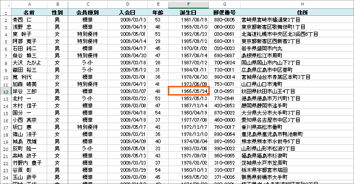Select name cell 岸谷 三郎

pyautogui.click(x=29, y=91)
